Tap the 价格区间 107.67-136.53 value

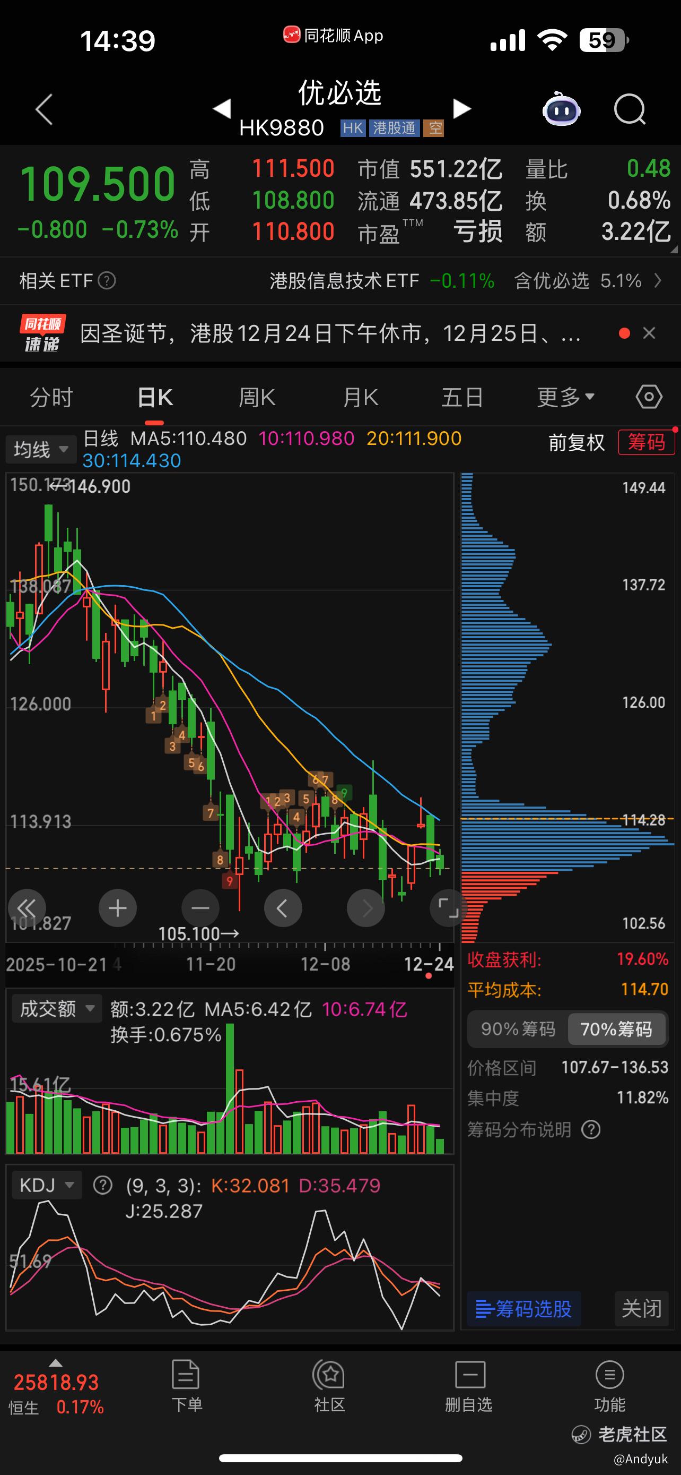click(615, 1067)
